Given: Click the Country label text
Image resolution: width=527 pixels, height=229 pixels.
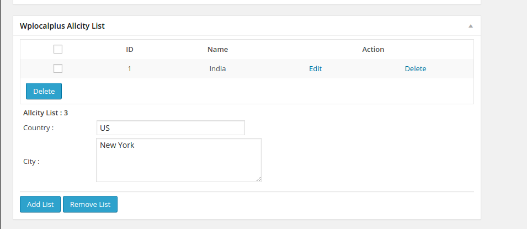Looking at the screenshot, I should [x=38, y=128].
